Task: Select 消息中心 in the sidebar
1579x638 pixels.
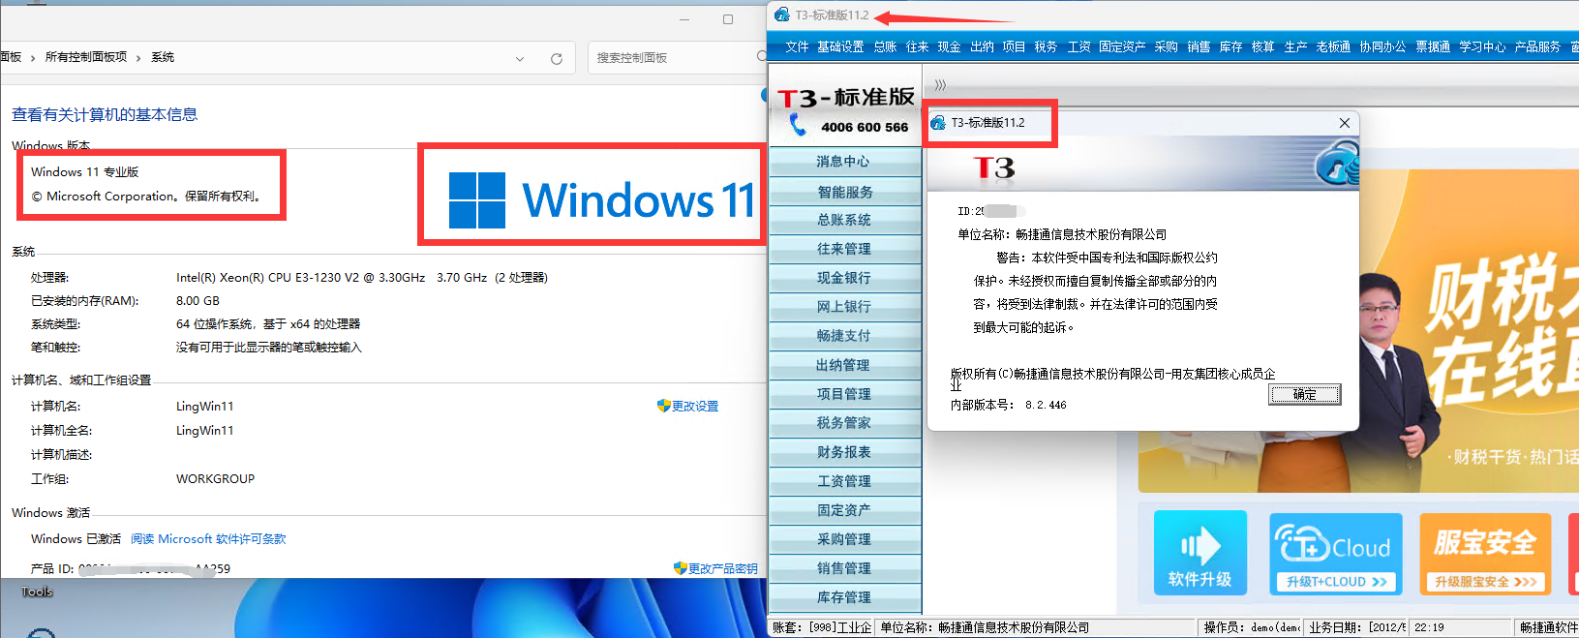Action: pyautogui.click(x=844, y=162)
